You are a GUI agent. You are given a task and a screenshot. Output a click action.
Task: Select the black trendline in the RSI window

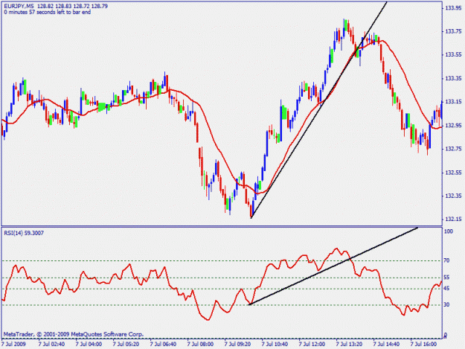coord(333,266)
